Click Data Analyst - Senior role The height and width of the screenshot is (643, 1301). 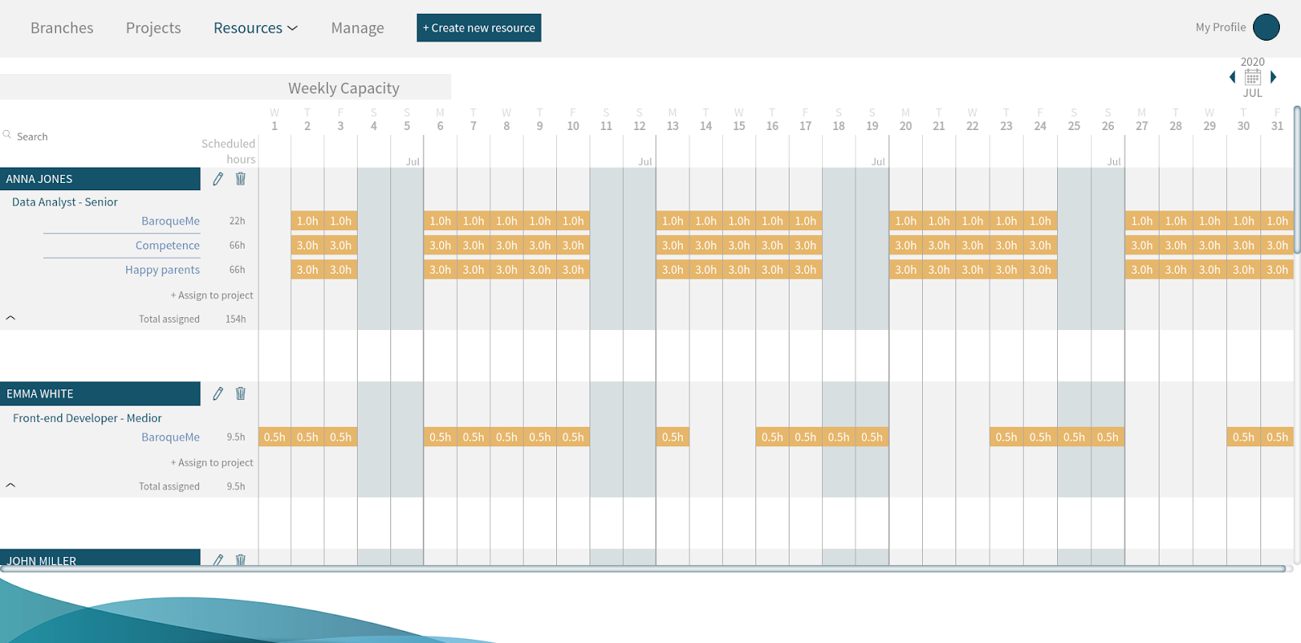[x=65, y=202]
